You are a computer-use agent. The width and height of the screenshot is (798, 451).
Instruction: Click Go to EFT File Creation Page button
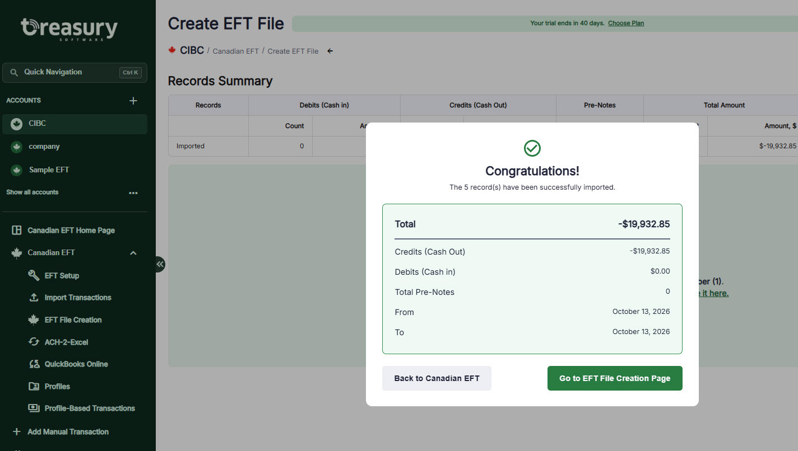point(615,378)
